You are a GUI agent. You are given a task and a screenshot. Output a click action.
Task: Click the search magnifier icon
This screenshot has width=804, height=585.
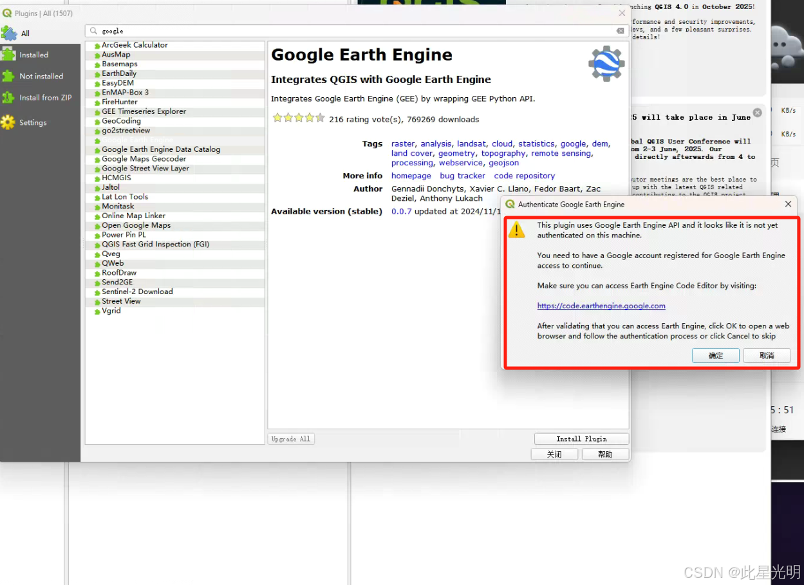(94, 31)
